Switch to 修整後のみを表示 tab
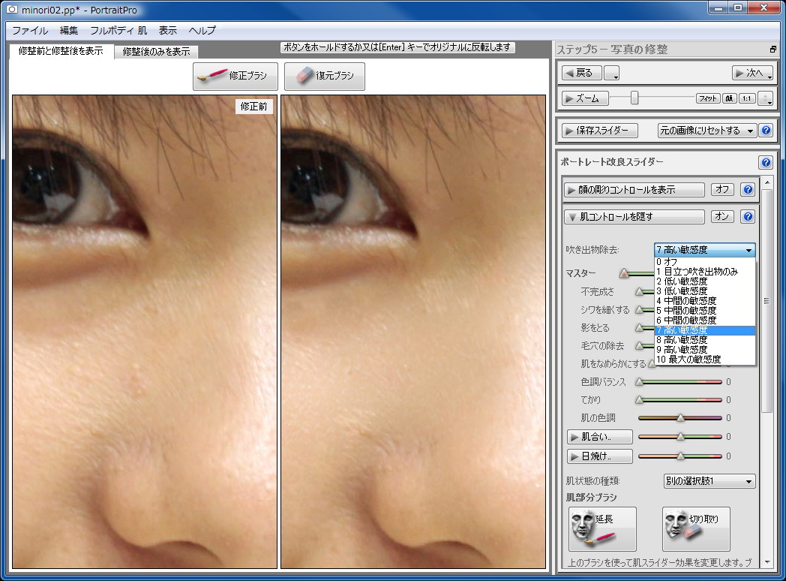 click(x=157, y=52)
